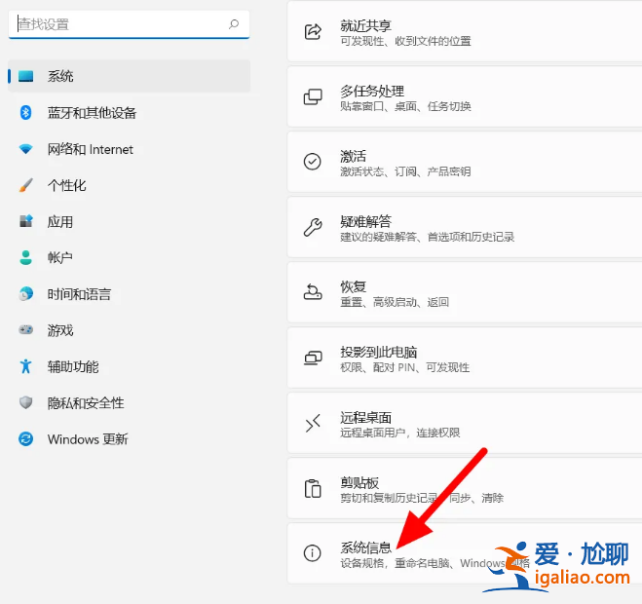642x604 pixels.
Task: Click the person icon for 帐户
Action: tap(25, 257)
